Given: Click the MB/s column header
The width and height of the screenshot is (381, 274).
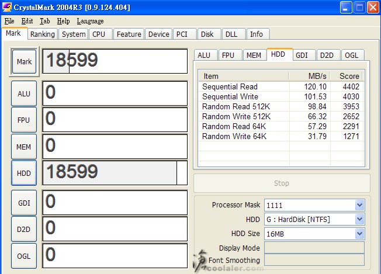Looking at the screenshot, I should click(x=309, y=76).
